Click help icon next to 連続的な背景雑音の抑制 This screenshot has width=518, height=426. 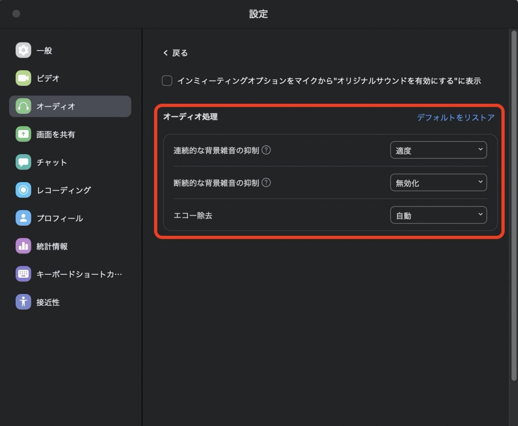[266, 150]
